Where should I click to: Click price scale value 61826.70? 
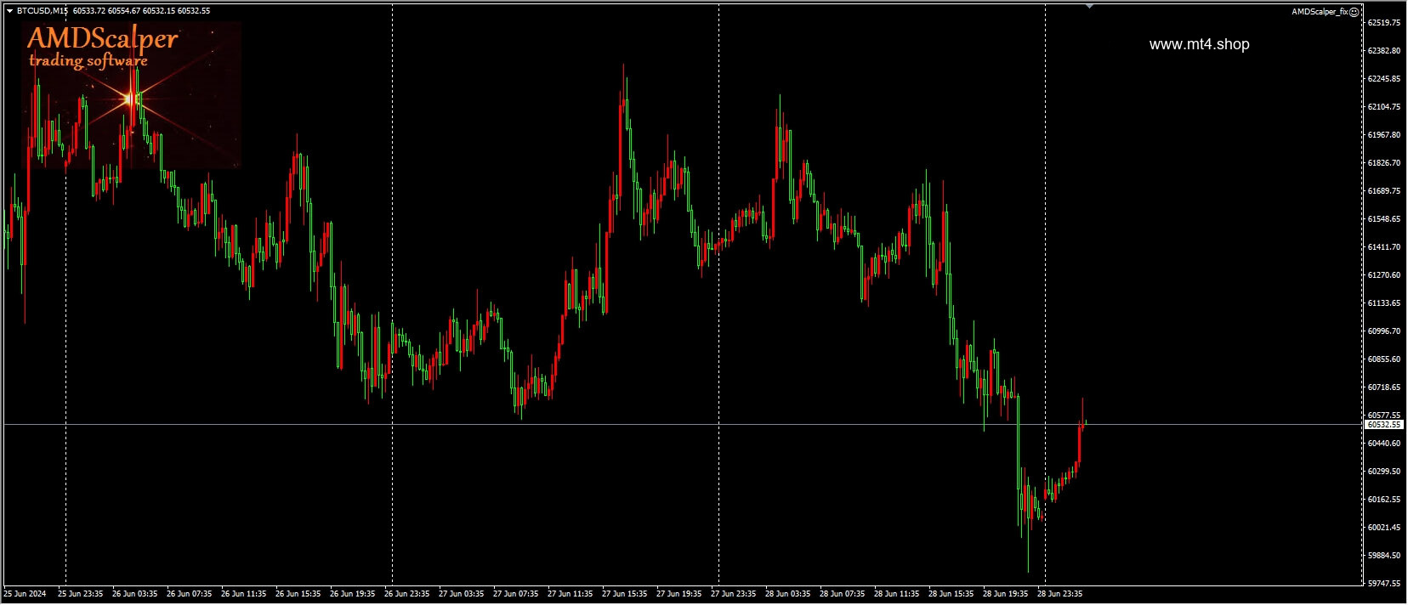[1383, 163]
